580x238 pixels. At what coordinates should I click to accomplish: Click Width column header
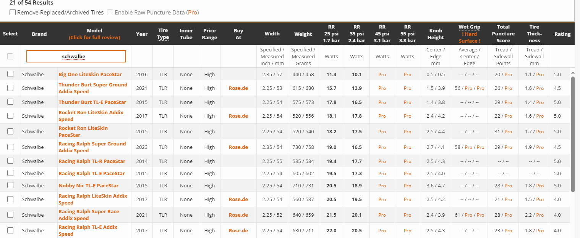pyautogui.click(x=272, y=34)
